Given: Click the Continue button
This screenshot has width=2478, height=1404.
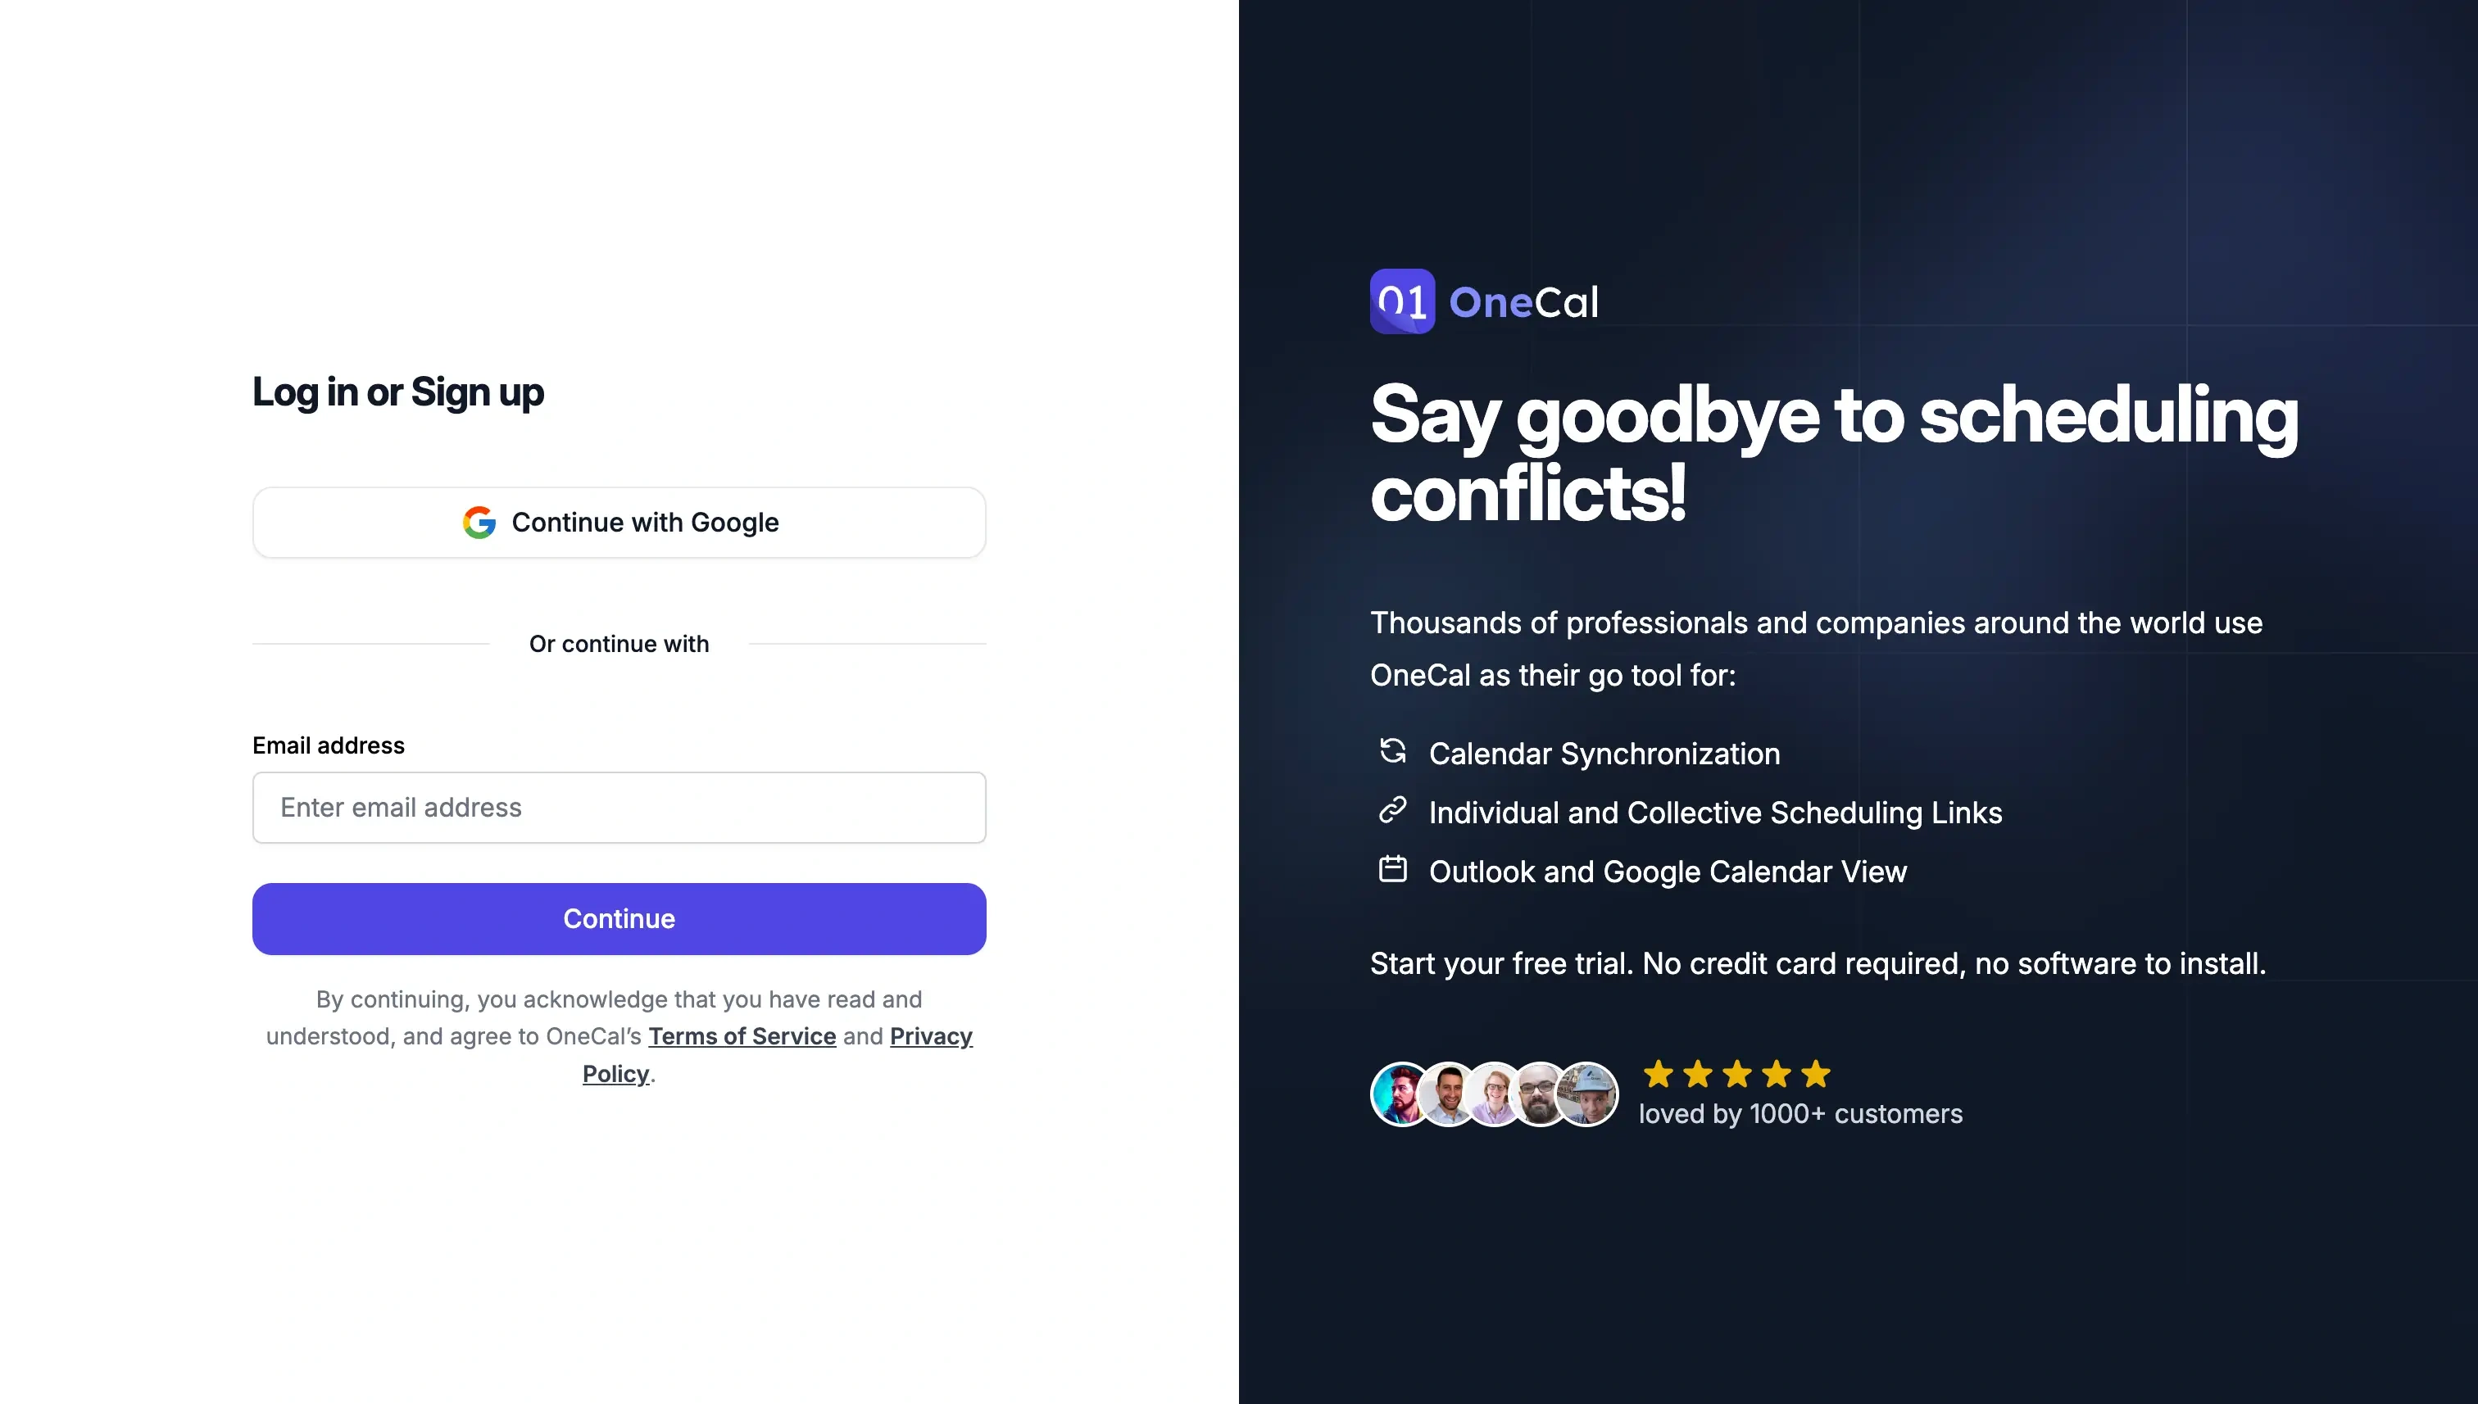Looking at the screenshot, I should point(619,919).
